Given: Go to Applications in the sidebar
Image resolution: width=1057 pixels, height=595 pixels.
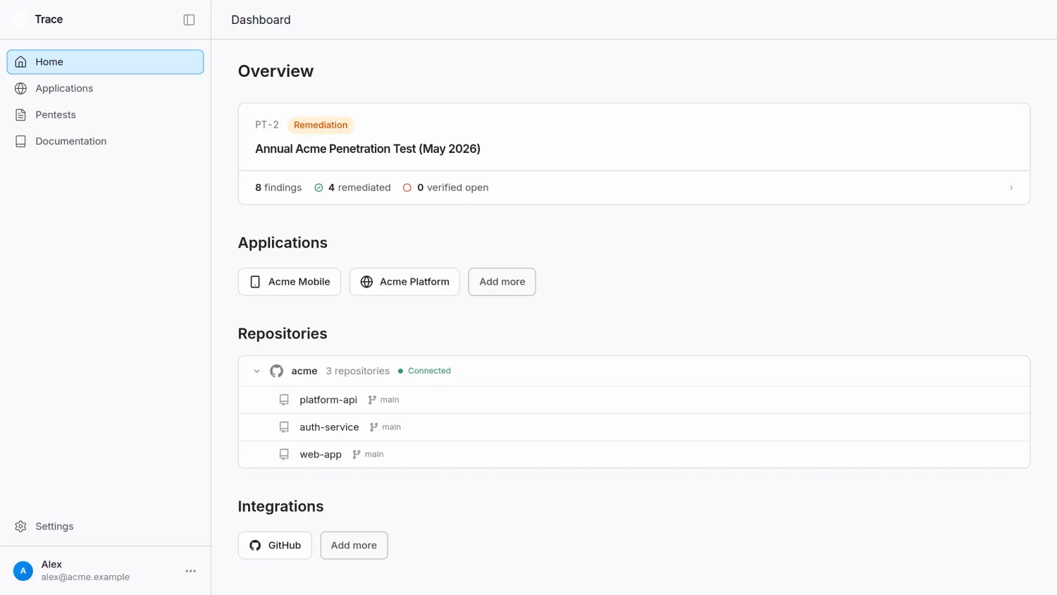Looking at the screenshot, I should pyautogui.click(x=105, y=88).
